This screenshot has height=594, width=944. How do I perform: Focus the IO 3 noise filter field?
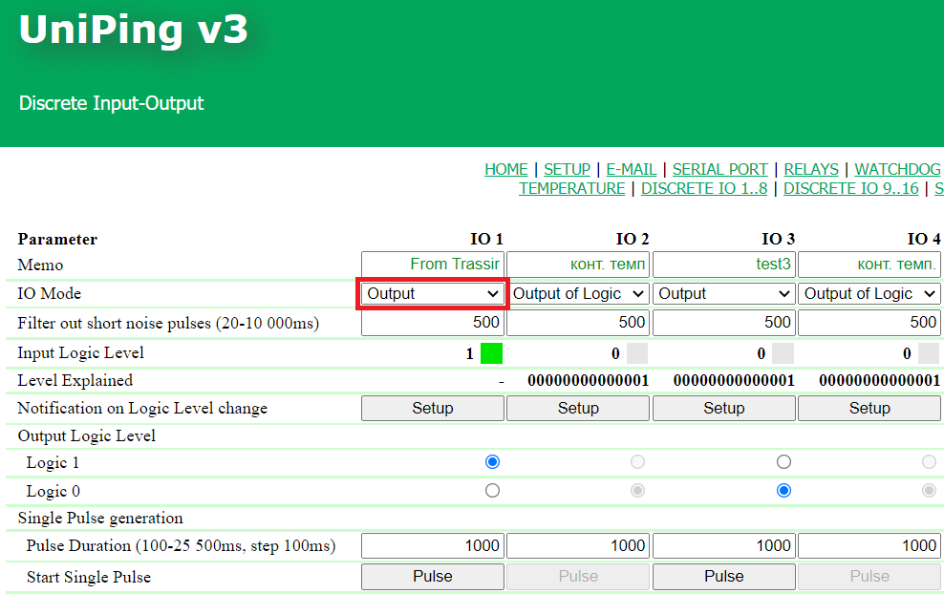(723, 323)
